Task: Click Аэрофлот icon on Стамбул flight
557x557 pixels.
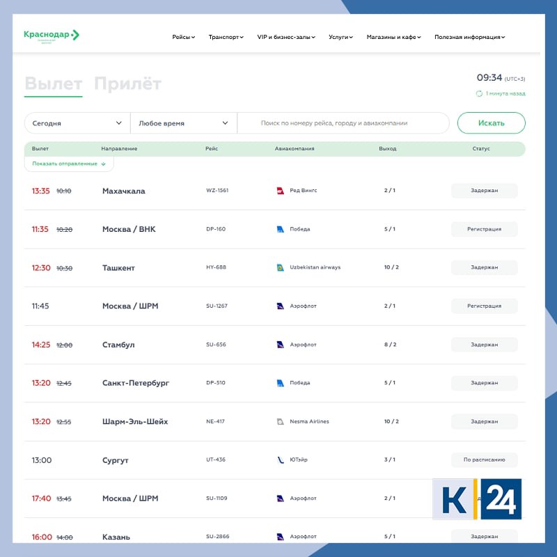Action: pyautogui.click(x=281, y=345)
